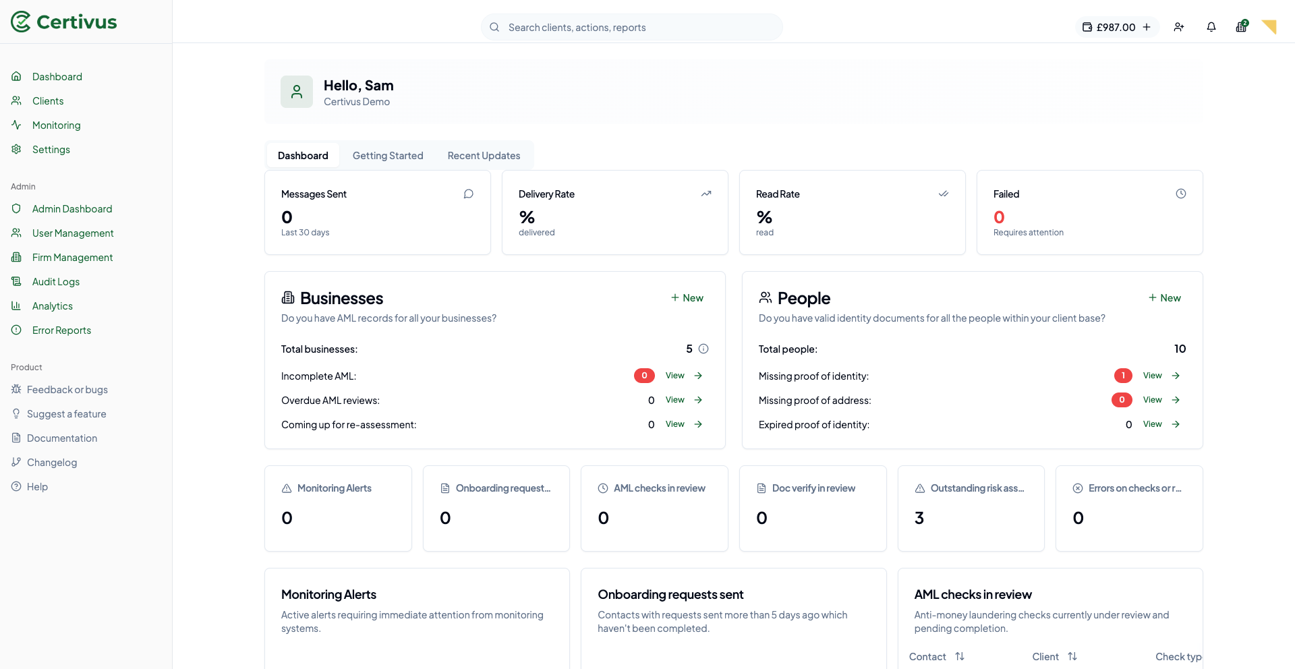This screenshot has width=1295, height=669.
Task: Click the Suggest a feature lightbulb icon
Action: click(x=16, y=413)
